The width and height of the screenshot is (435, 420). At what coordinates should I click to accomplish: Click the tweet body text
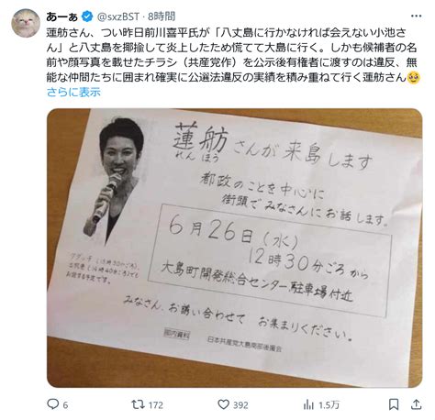coord(232,55)
